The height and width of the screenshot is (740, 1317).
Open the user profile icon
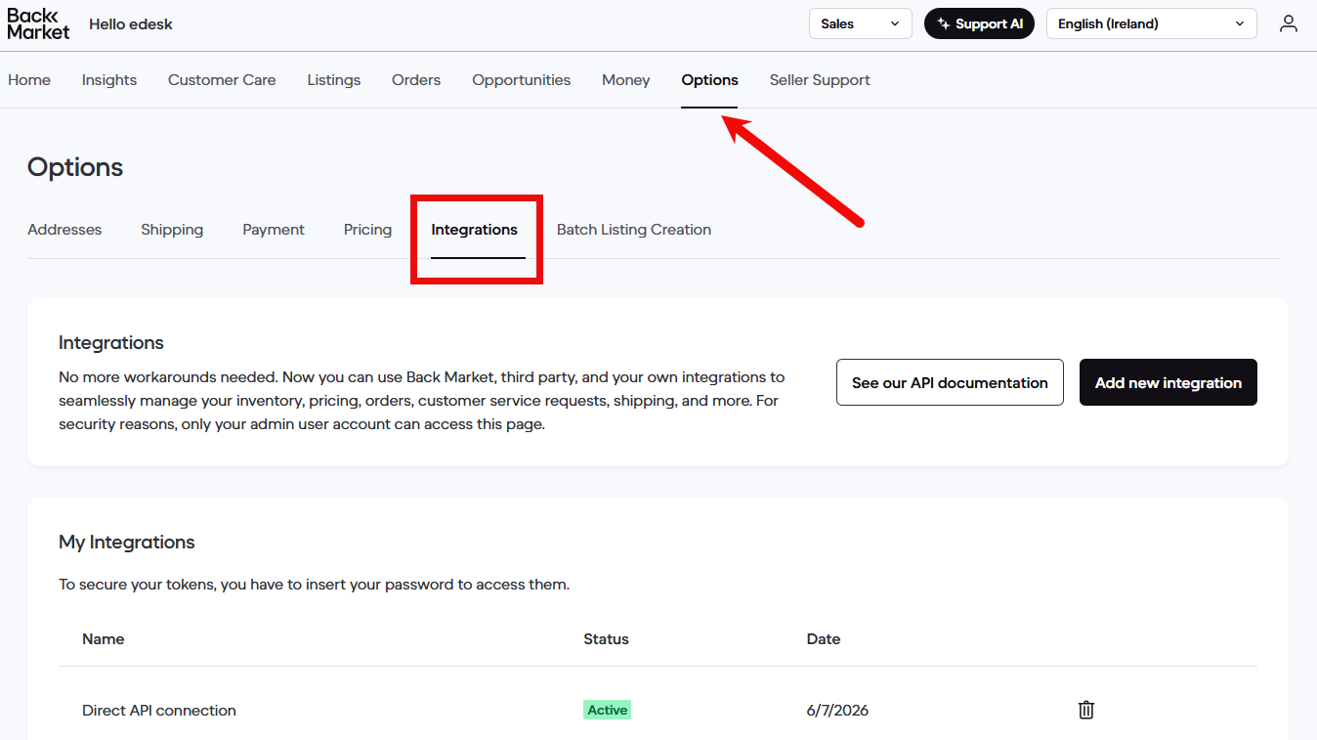pyautogui.click(x=1289, y=23)
